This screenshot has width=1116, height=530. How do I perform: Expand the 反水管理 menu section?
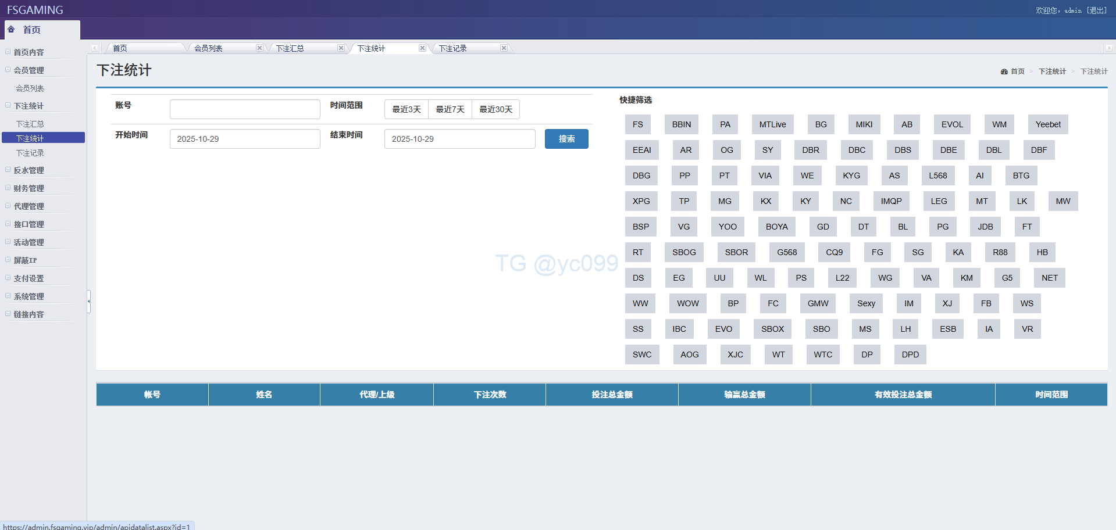(x=28, y=170)
